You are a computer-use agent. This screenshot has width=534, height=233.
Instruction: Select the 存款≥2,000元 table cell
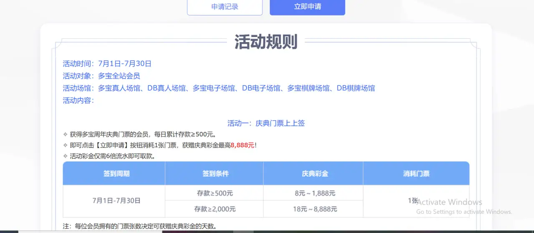click(x=215, y=209)
